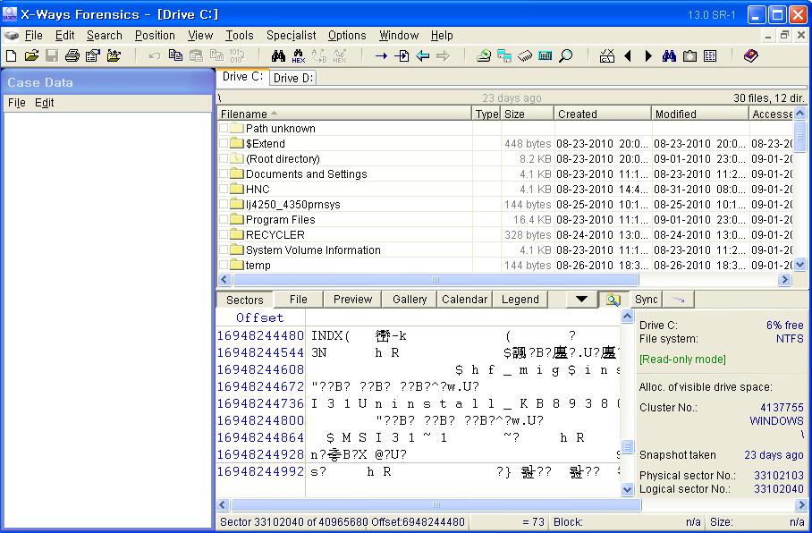The width and height of the screenshot is (812, 533).
Task: Click the blue binoculars search icon
Action: tap(669, 56)
